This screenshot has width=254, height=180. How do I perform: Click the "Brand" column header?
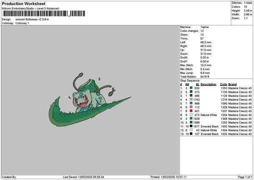pos(232,84)
